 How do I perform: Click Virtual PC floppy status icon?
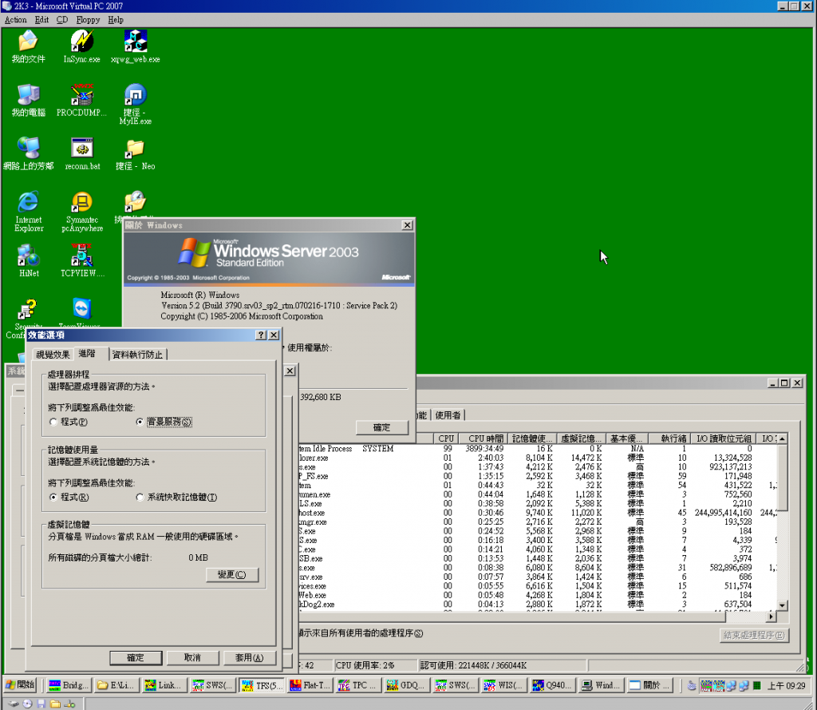(x=41, y=704)
